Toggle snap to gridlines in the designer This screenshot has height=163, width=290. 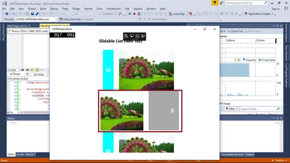pyautogui.click(x=27, y=70)
